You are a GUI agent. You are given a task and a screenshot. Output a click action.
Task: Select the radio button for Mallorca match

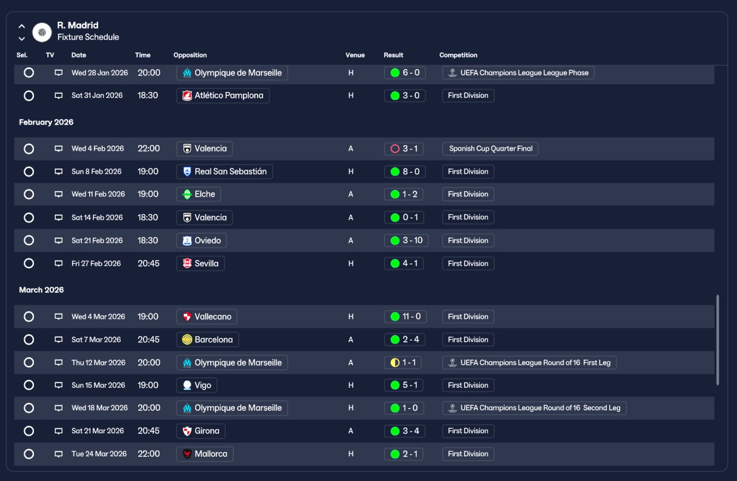coord(29,454)
